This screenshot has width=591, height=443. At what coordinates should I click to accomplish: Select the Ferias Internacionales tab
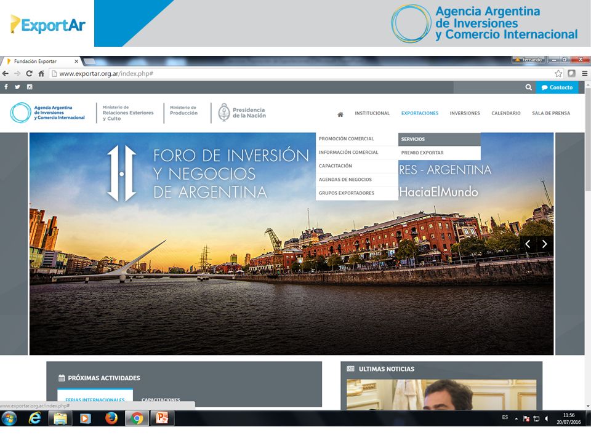coord(95,399)
